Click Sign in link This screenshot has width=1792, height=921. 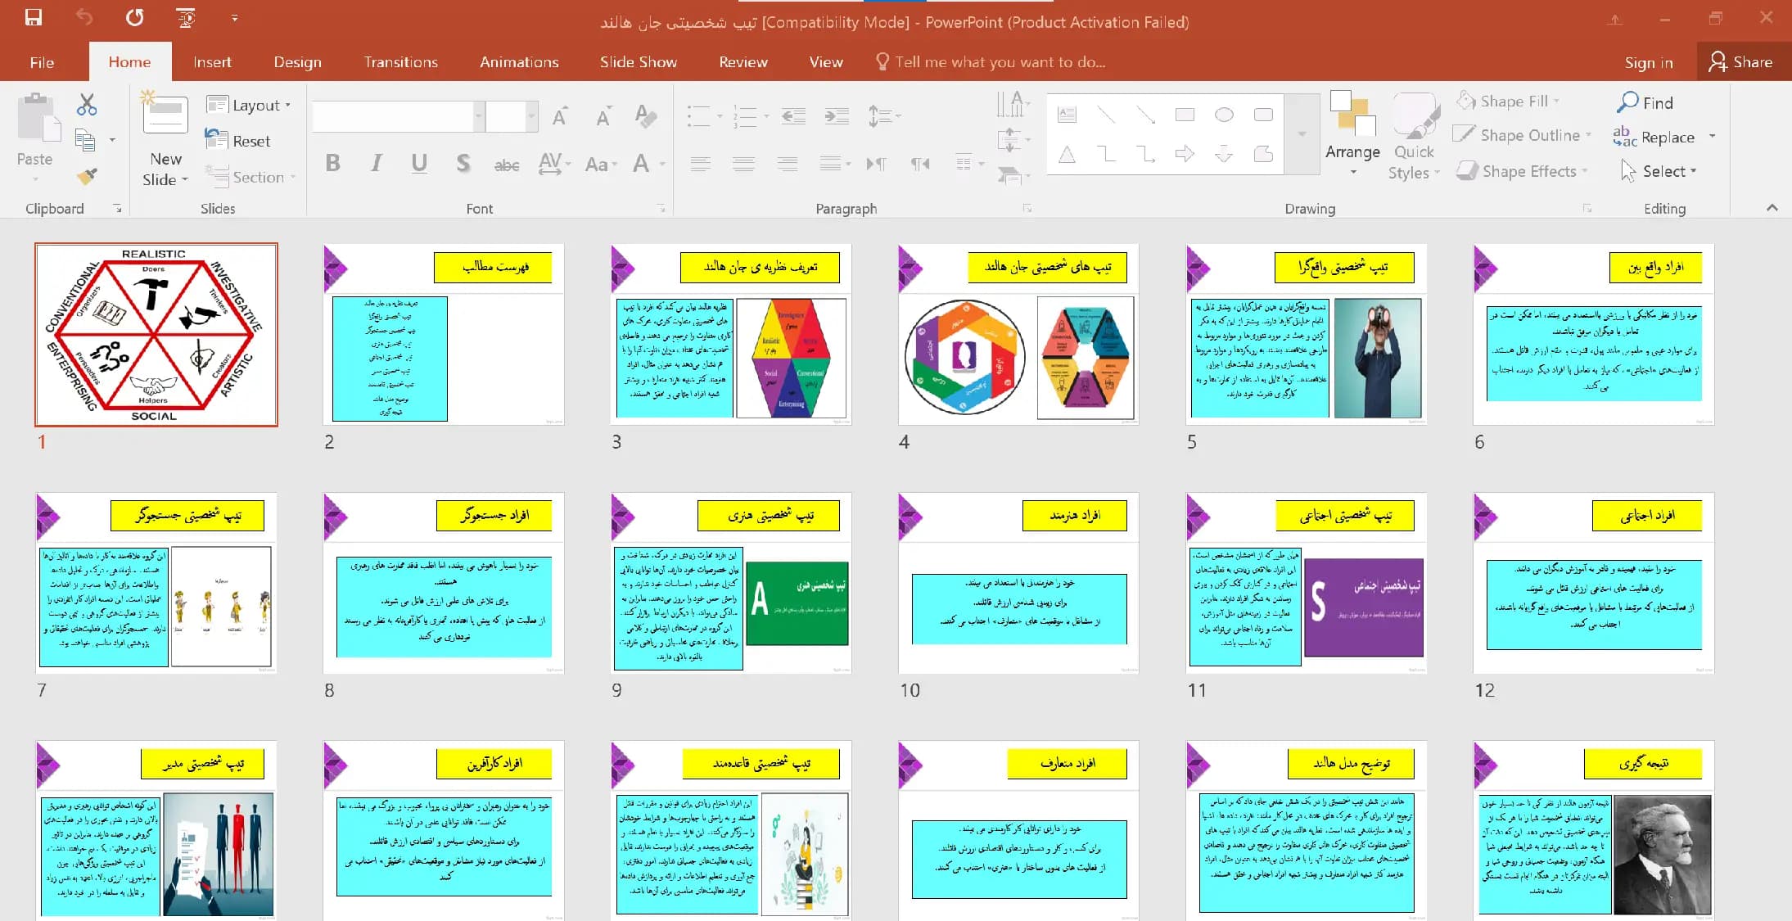(x=1649, y=62)
